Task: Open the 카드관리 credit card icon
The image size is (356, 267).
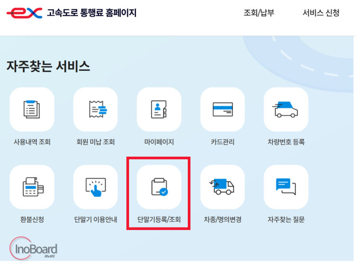Action: coord(222,109)
